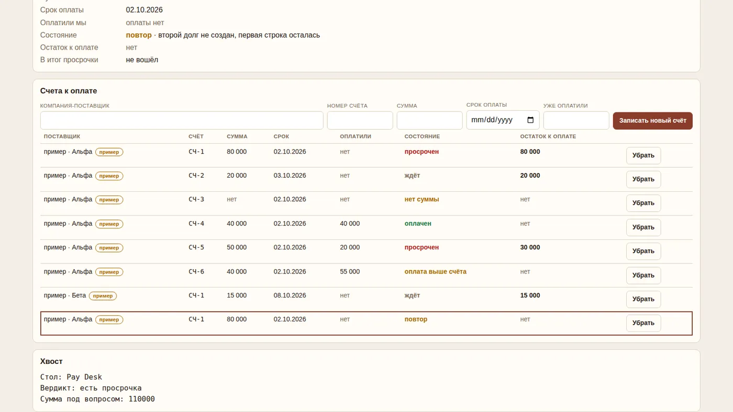This screenshot has height=412, width=733.
Task: Click the пример · Бета supplier name
Action: 65,295
